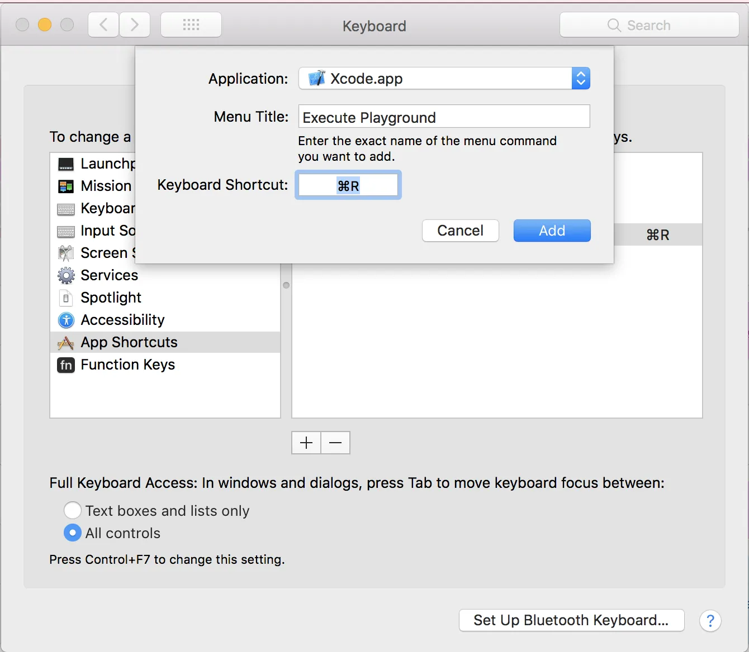Go back with the left chevron button
749x652 pixels.
pyautogui.click(x=103, y=25)
